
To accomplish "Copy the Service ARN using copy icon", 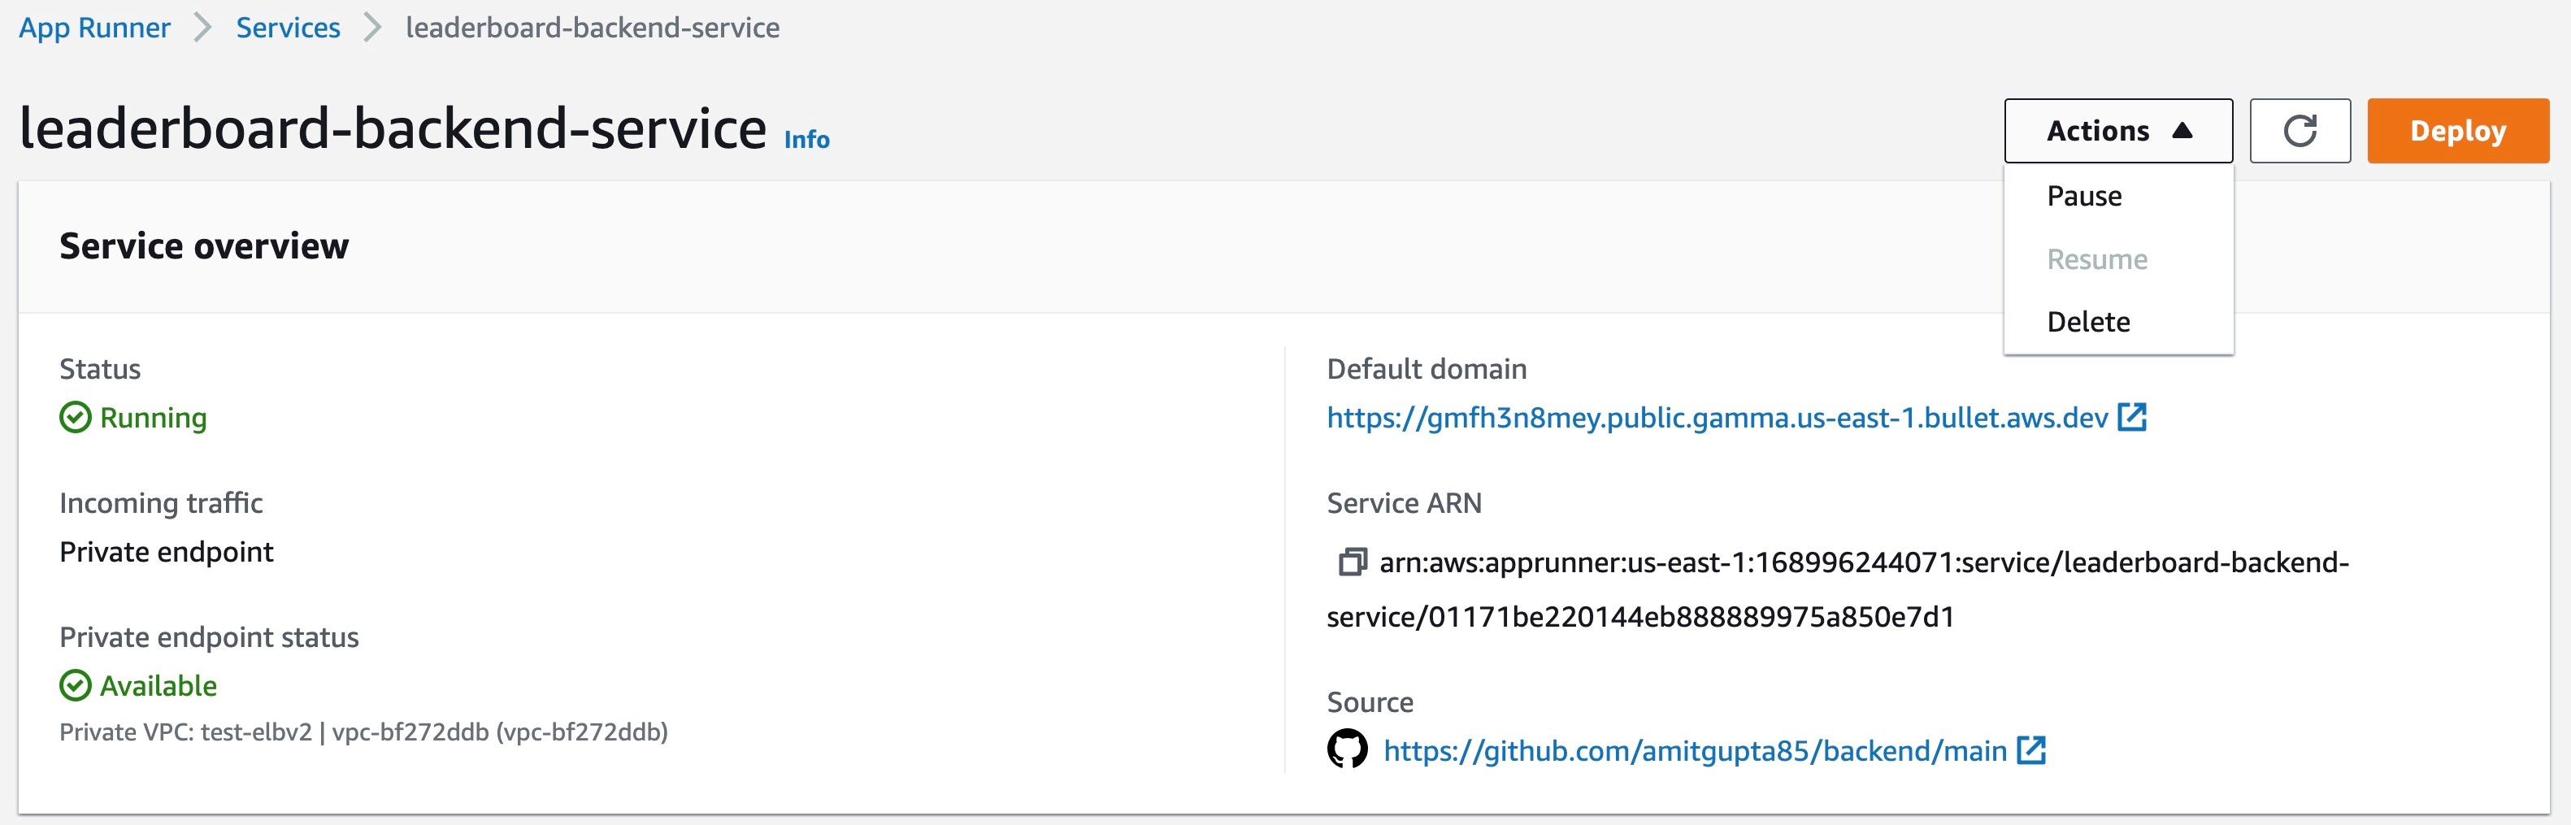I will coord(1352,562).
